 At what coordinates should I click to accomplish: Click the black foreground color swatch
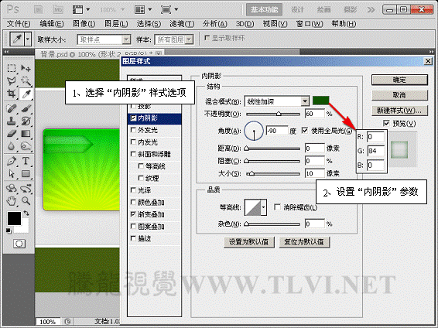(14, 218)
